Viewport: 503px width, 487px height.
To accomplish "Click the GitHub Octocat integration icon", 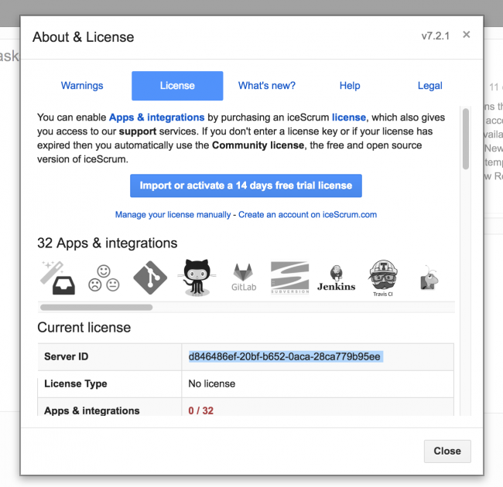I will coord(197,277).
